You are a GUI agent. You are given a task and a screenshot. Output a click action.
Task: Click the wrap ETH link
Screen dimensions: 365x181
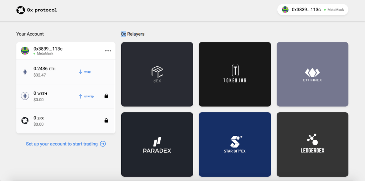point(87,72)
